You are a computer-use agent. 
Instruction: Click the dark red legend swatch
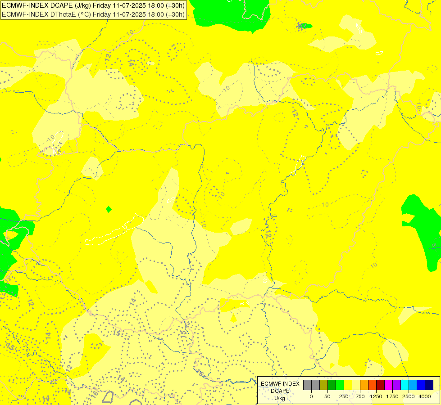tap(381, 385)
